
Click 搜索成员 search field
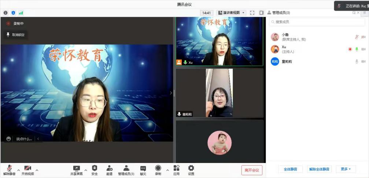click(x=317, y=22)
